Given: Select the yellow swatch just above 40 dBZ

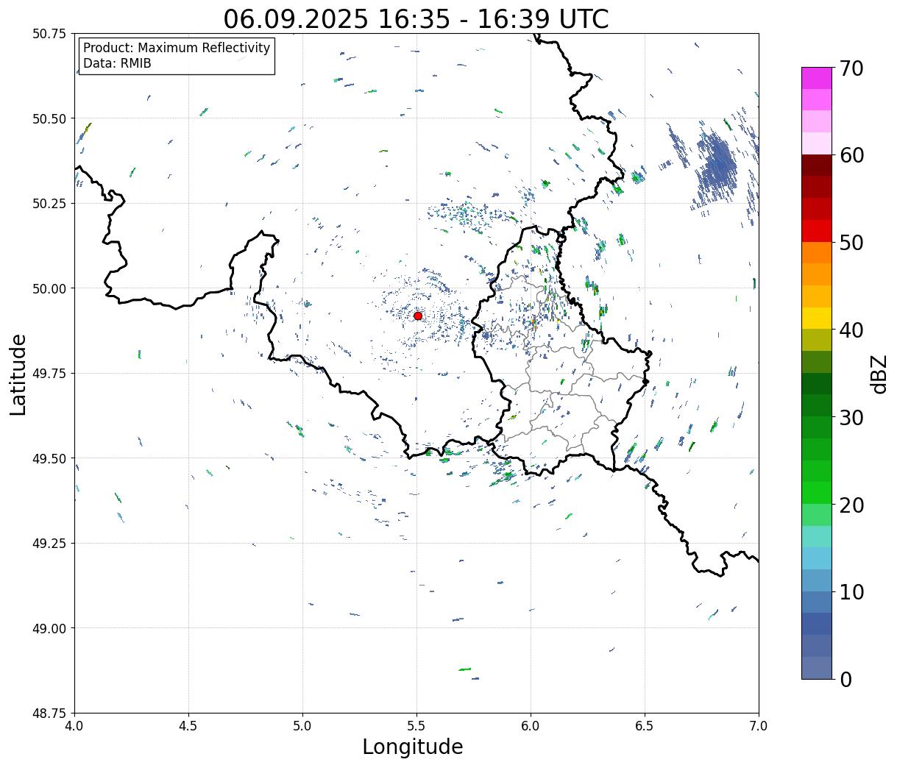Looking at the screenshot, I should coord(816,318).
